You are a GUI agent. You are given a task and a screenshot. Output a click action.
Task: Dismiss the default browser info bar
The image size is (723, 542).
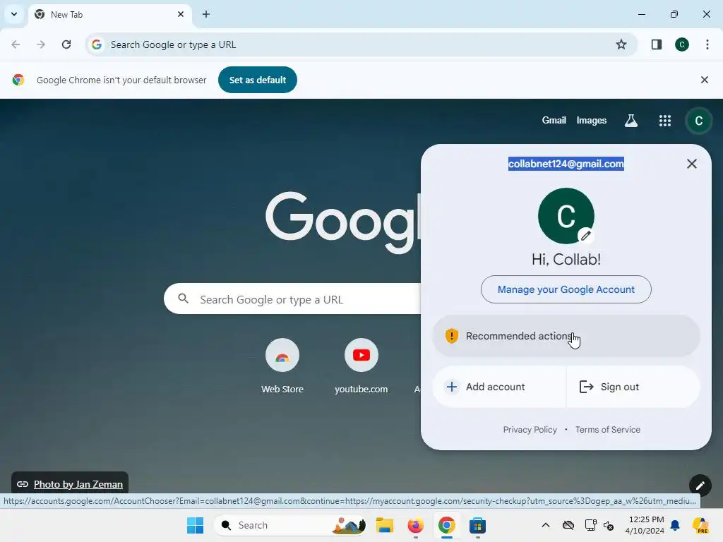click(x=704, y=80)
